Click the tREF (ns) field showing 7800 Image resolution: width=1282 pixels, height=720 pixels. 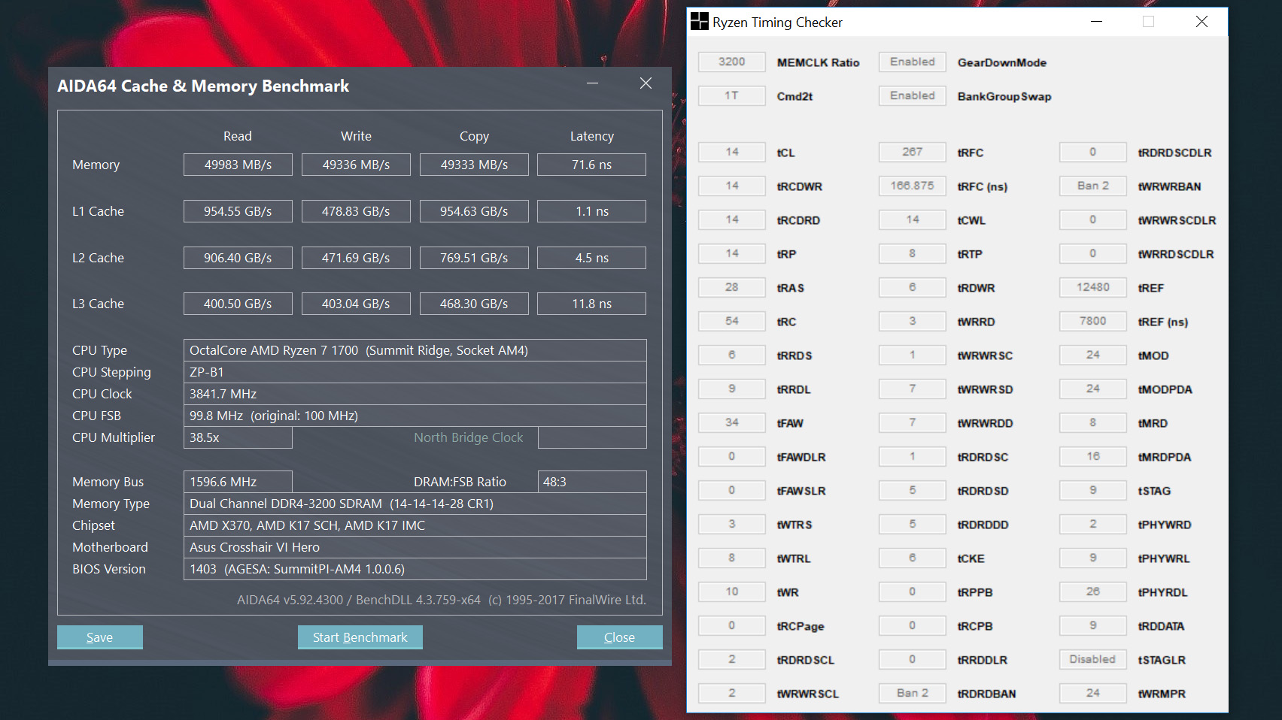[1093, 321]
